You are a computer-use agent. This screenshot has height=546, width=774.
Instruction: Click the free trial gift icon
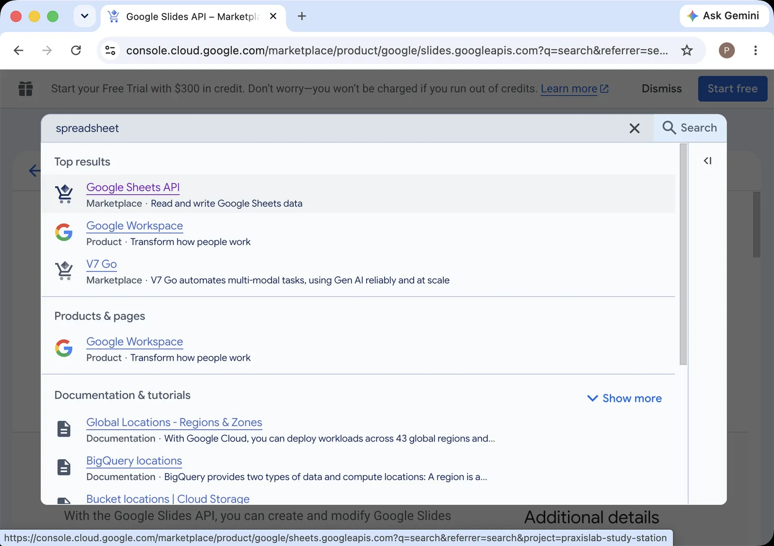(x=25, y=89)
